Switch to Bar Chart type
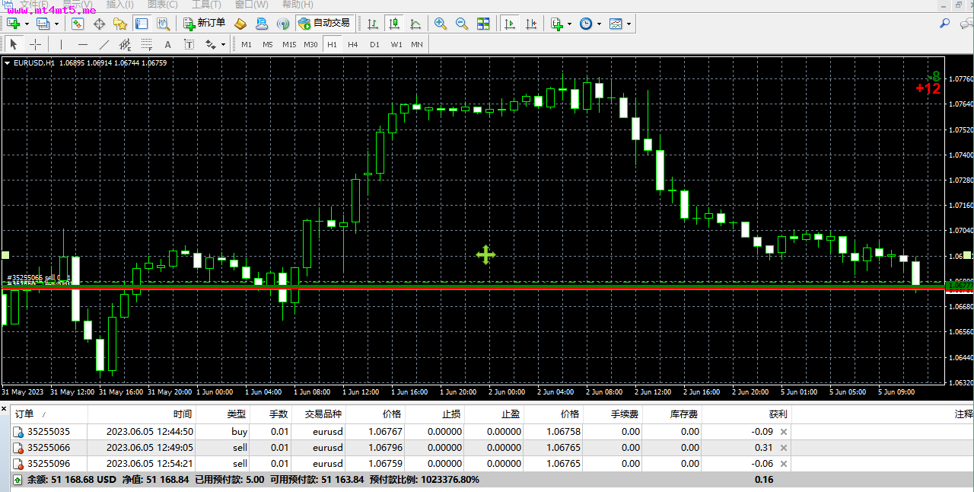The height and width of the screenshot is (492, 974). click(x=373, y=24)
